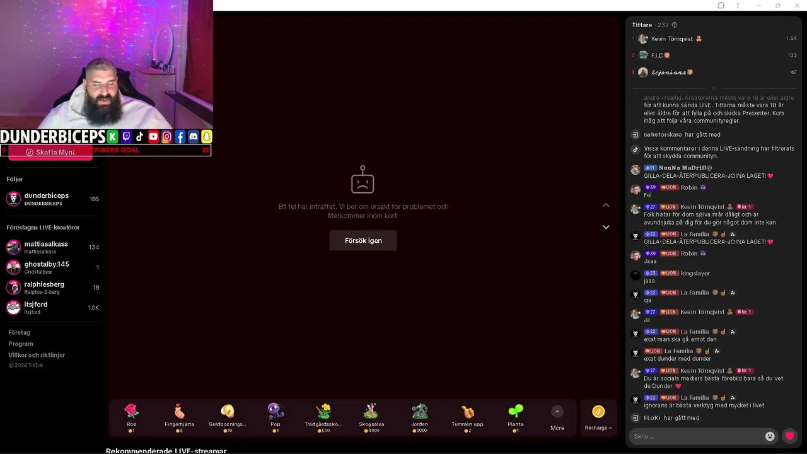807x454 pixels.
Task: Send the Skogsälva gift
Action: click(371, 417)
